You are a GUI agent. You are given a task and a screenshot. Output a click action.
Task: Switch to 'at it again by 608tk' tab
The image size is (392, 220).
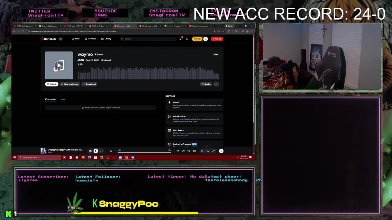(x=150, y=26)
